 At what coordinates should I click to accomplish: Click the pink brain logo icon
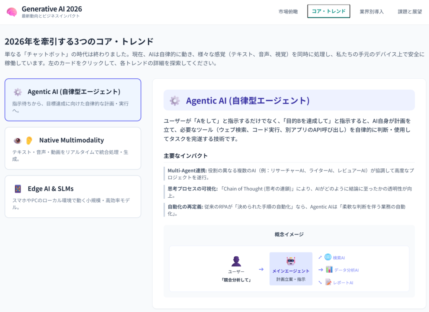tap(12, 12)
